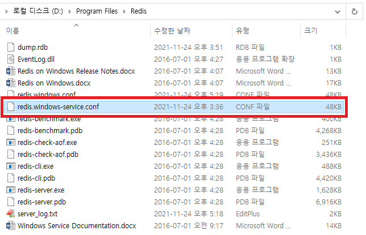Image resolution: width=366 pixels, height=235 pixels.
Task: Click the redis-check-aof.pdb file icon
Action: point(10,154)
